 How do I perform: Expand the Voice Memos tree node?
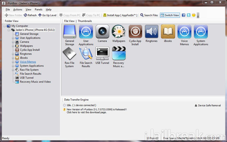(x=13, y=62)
